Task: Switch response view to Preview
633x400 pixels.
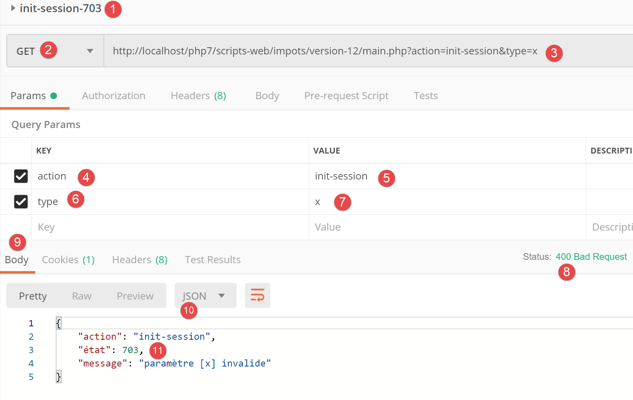Action: coord(135,296)
